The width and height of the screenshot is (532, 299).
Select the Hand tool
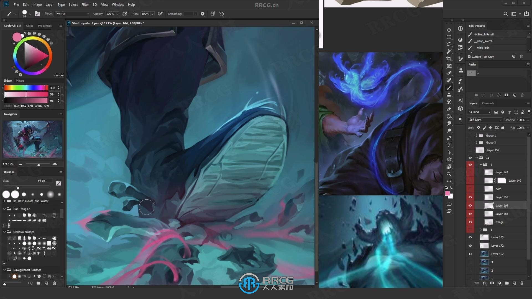coord(449,167)
